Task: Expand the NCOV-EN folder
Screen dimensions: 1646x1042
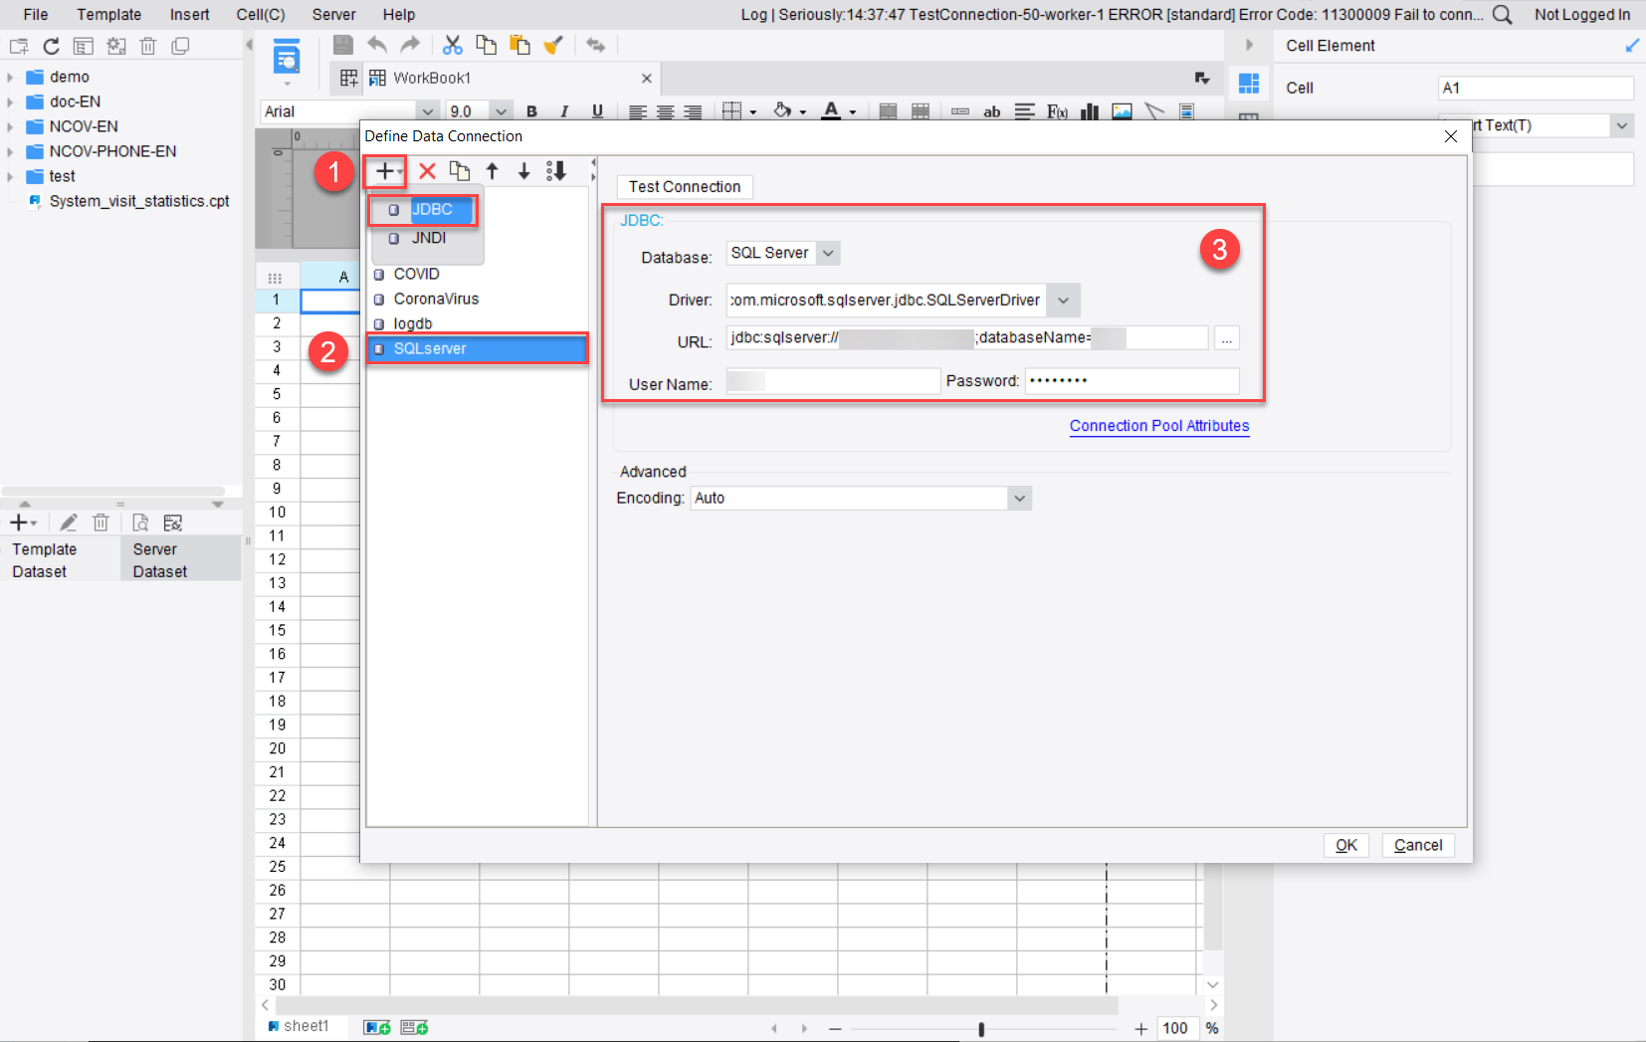Action: pyautogui.click(x=10, y=125)
